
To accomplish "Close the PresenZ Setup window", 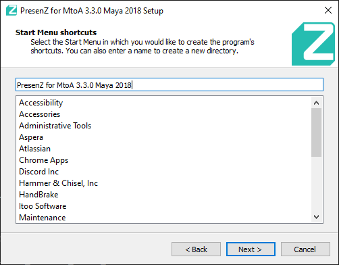I will 328,10.
